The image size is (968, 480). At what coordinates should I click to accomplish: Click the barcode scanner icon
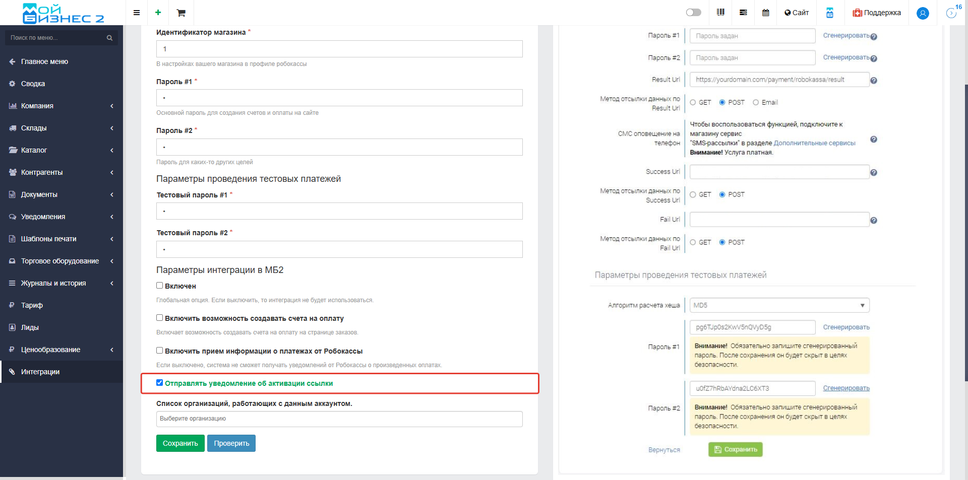point(720,13)
